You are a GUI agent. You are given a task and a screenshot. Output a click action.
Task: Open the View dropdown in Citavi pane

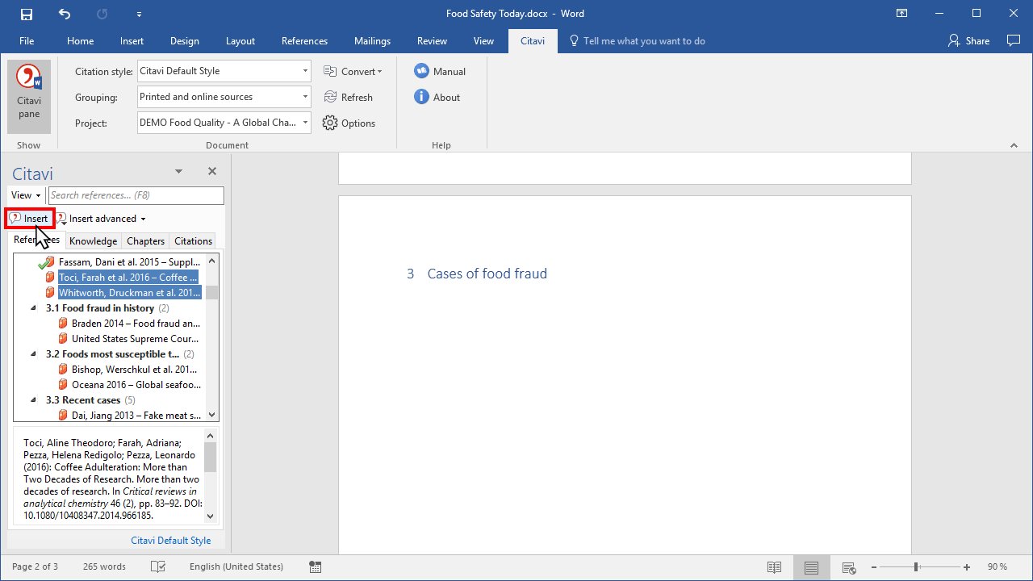(26, 195)
